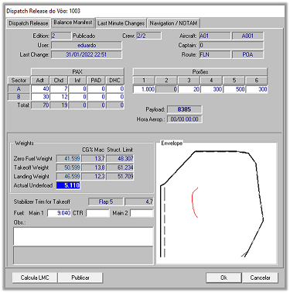This screenshot has width=290, height=293.
Task: Select Sector B child passenger cell
Action: pyautogui.click(x=59, y=97)
